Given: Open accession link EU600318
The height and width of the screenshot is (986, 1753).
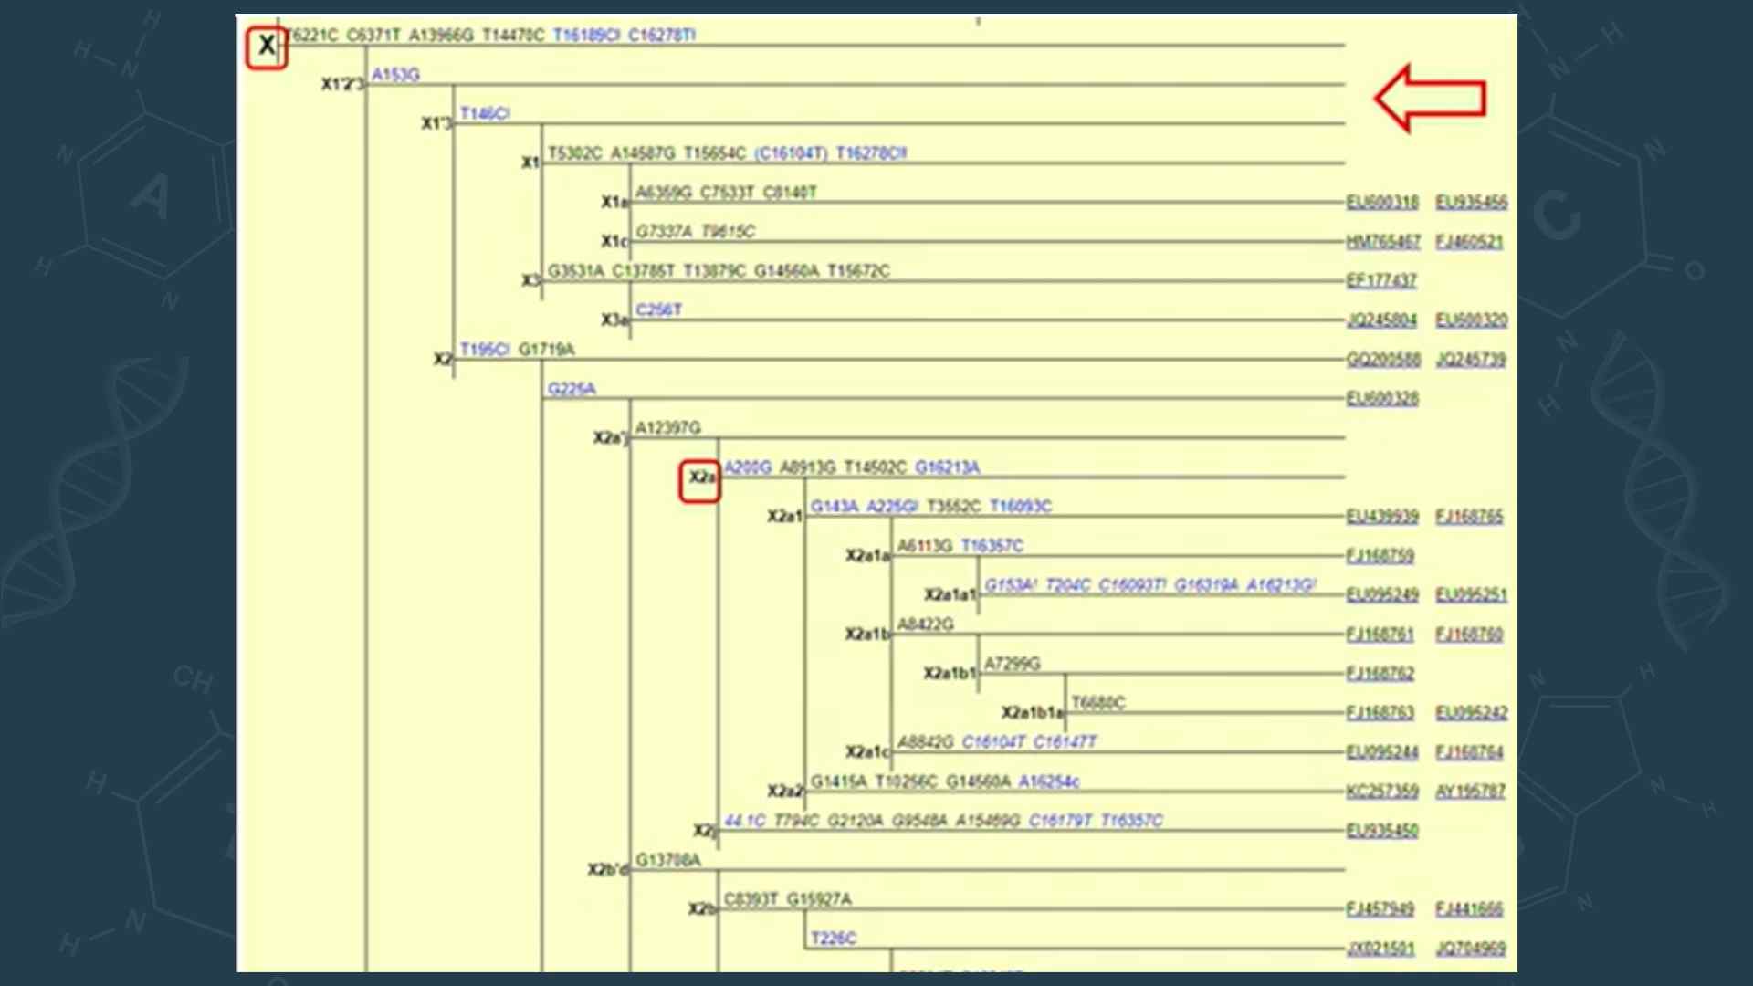Looking at the screenshot, I should pyautogui.click(x=1381, y=202).
